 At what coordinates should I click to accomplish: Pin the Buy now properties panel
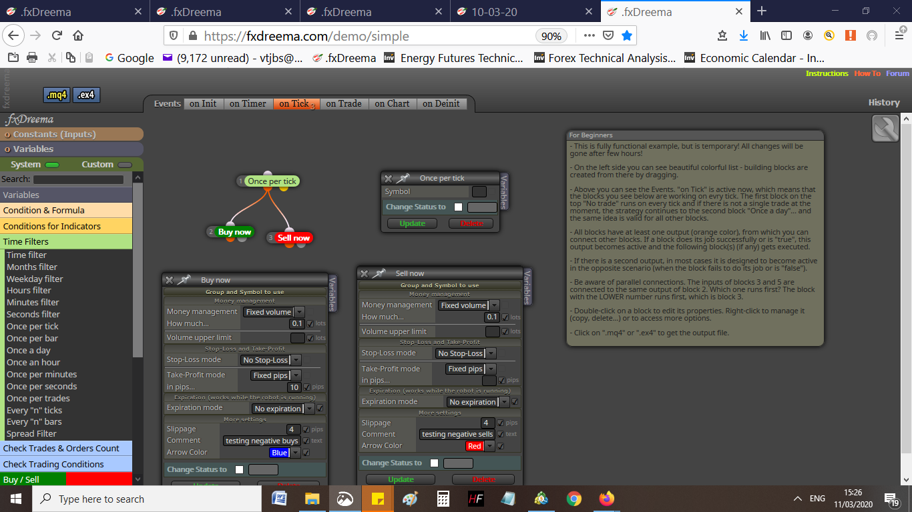(185, 280)
